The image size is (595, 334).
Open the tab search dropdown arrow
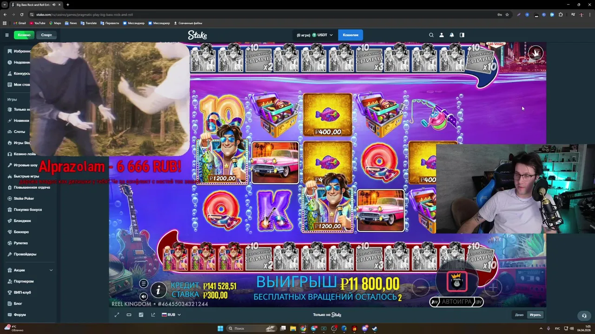click(5, 5)
